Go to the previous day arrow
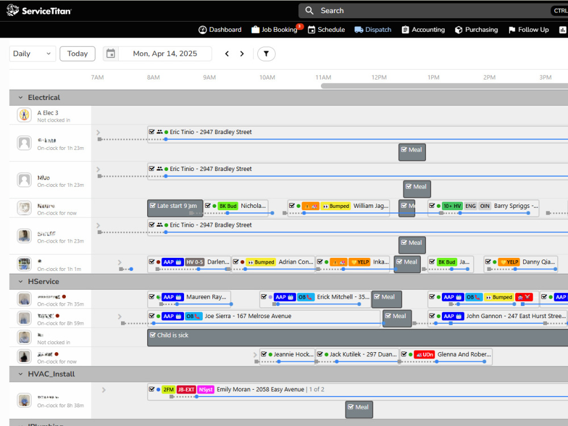 click(x=227, y=53)
